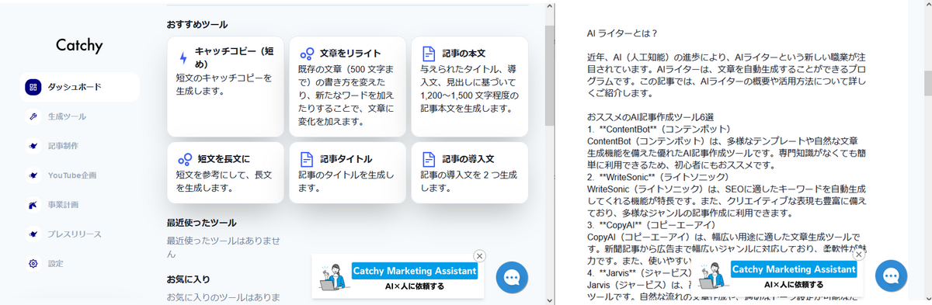Click the おすすめツール heading
Screen dimensions: 932x305
click(x=197, y=25)
